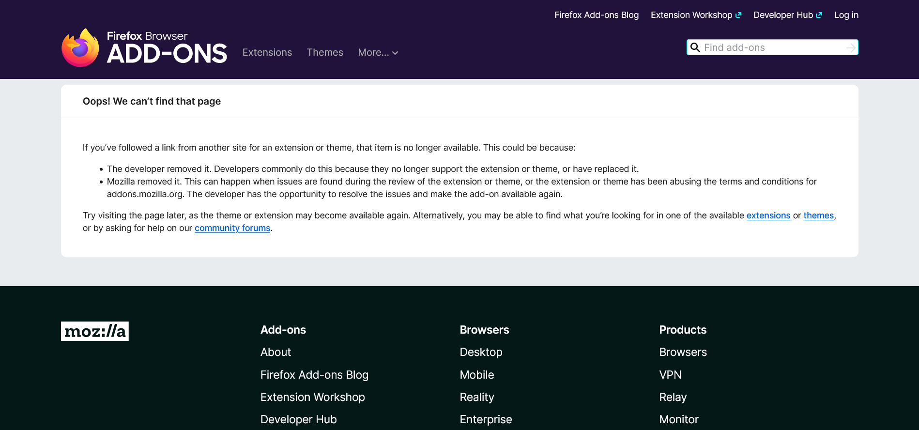919x430 pixels.
Task: Click the "Oops! We can't find that page" heading
Action: click(152, 101)
